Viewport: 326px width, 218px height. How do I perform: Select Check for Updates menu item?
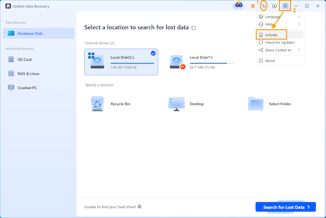(279, 42)
